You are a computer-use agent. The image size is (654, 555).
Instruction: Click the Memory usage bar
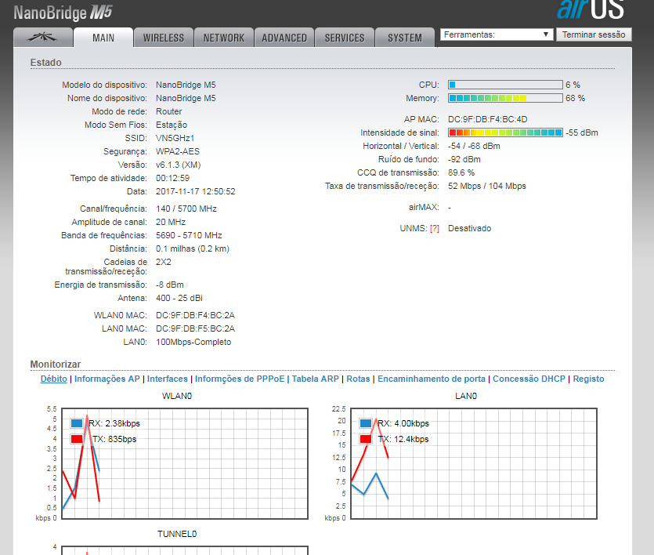click(x=505, y=98)
